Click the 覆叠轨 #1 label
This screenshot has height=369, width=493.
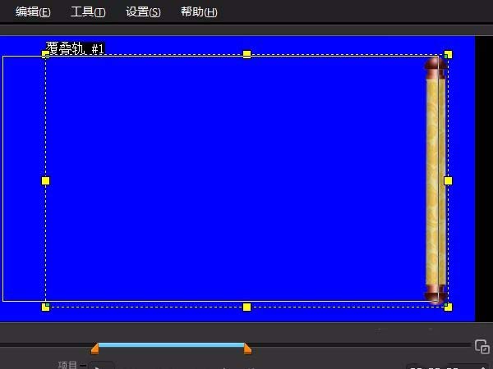pyautogui.click(x=75, y=48)
